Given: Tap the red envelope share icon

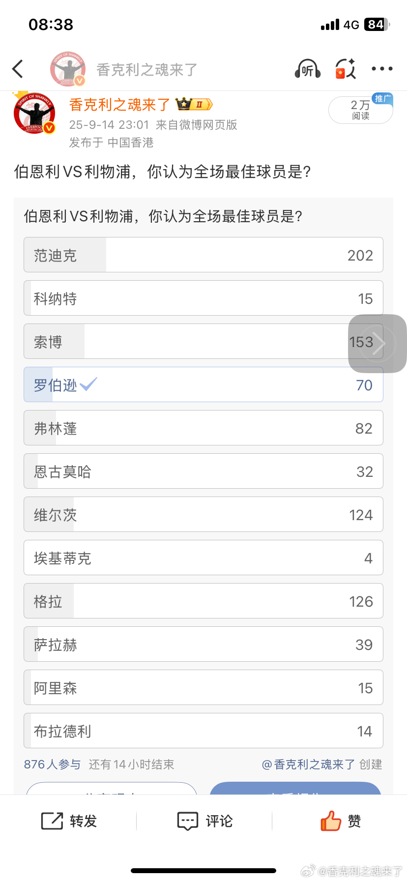Looking at the screenshot, I should click(x=345, y=69).
